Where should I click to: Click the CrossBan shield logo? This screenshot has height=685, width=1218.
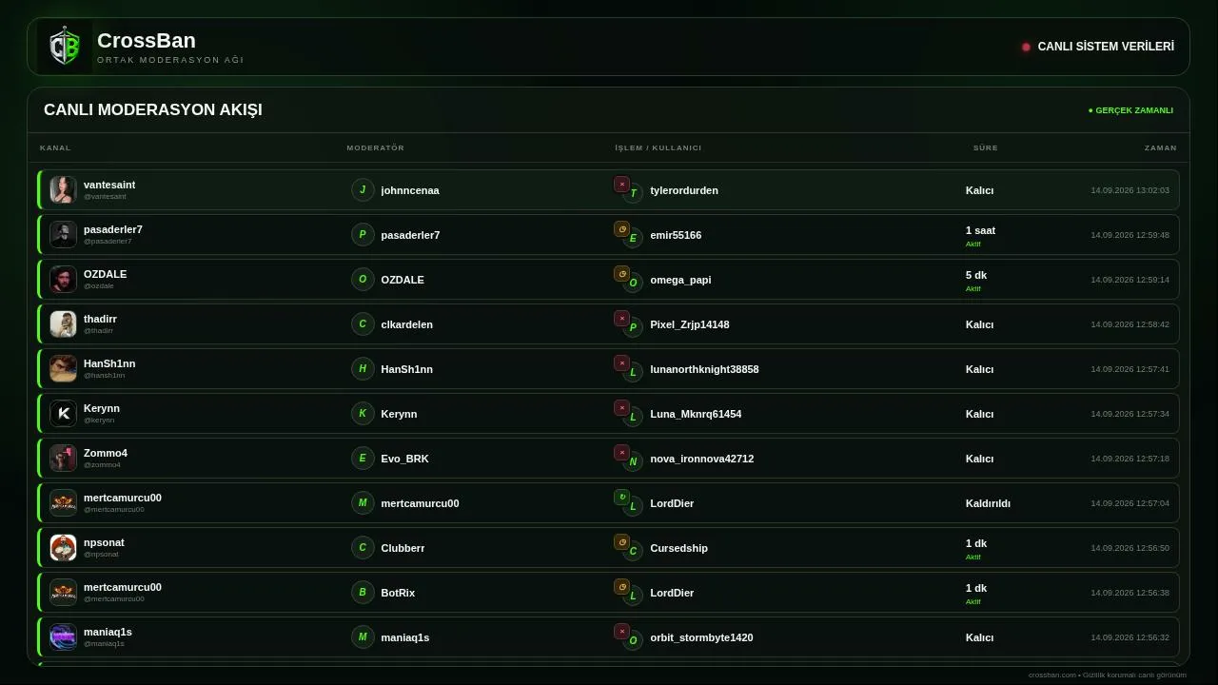pyautogui.click(x=65, y=47)
